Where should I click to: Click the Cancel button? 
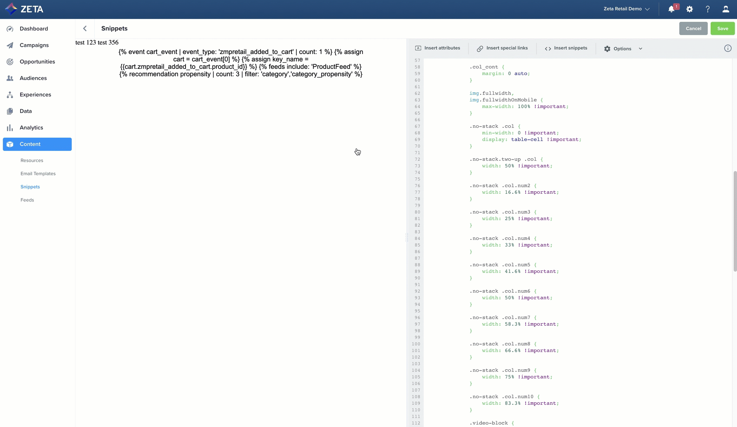[x=693, y=28]
